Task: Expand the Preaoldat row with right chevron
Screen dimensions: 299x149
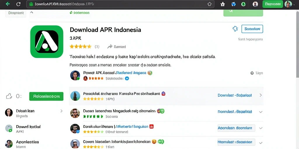Action: coord(261,95)
